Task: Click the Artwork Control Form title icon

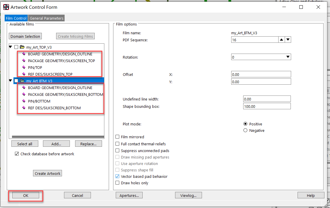Action: pos(6,7)
